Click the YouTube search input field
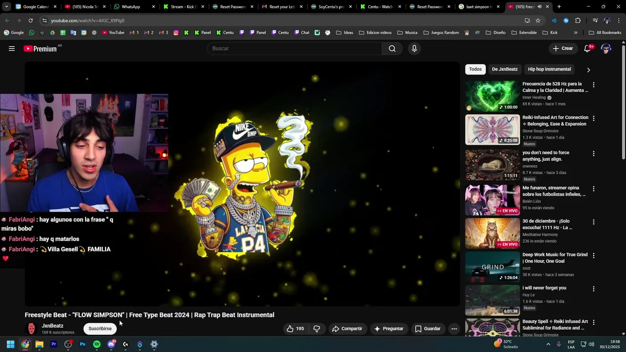Viewport: 626px width, 352px height. (x=295, y=48)
